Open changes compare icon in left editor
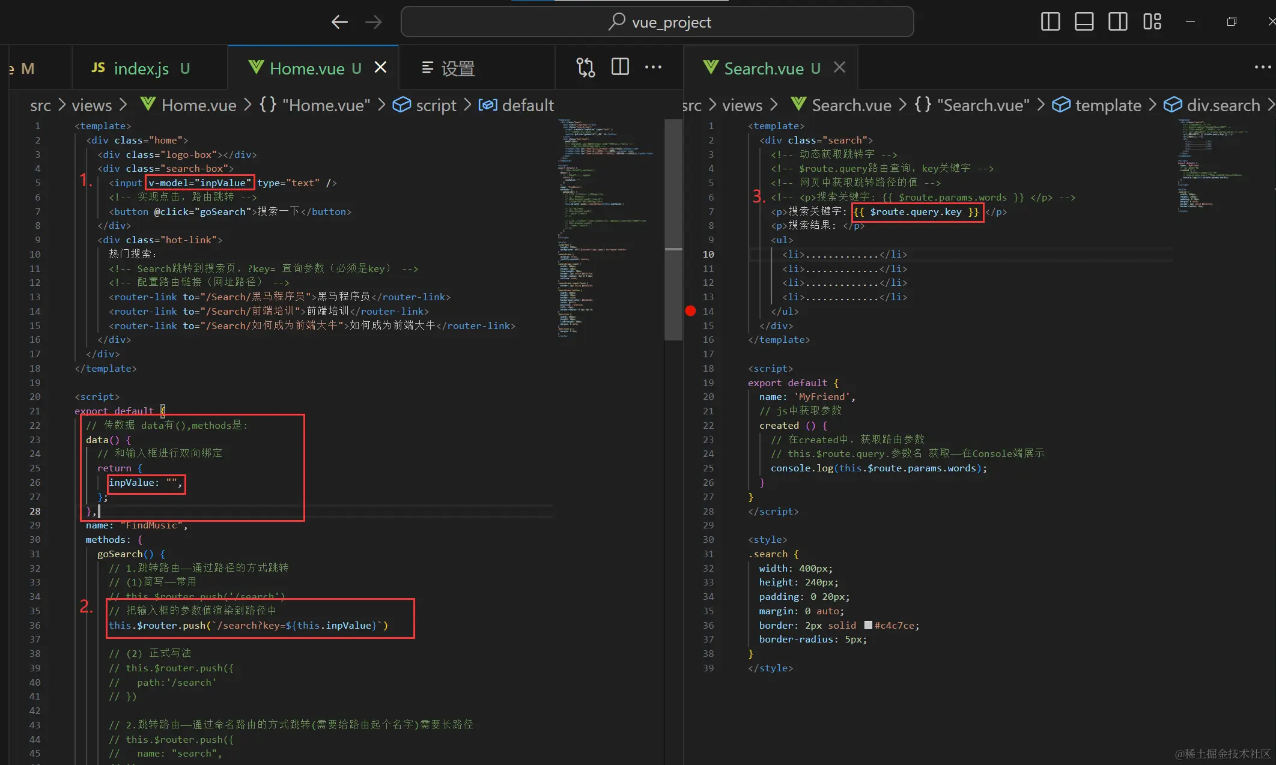1276x765 pixels. pyautogui.click(x=586, y=67)
